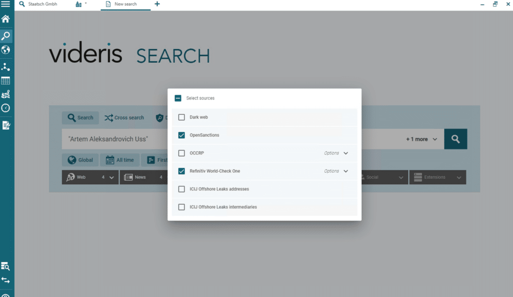Click the swap arrows icon in sidebar
The image size is (513, 297).
(6, 280)
